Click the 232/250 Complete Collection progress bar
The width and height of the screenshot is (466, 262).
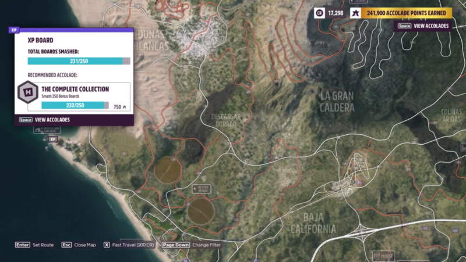pyautogui.click(x=75, y=105)
